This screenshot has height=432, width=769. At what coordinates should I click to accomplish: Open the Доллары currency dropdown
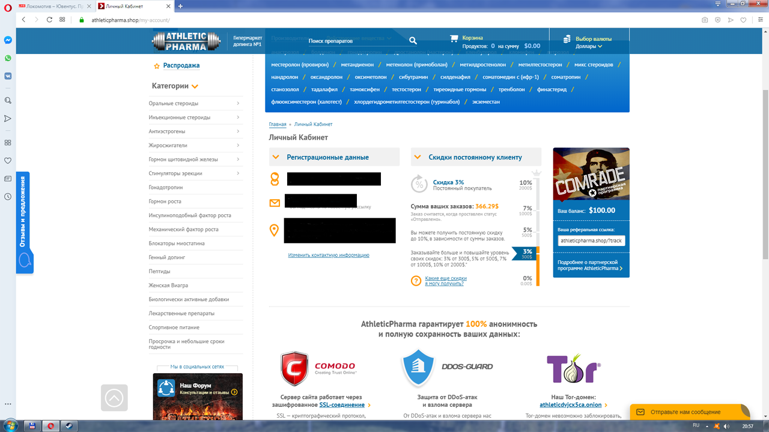(589, 46)
